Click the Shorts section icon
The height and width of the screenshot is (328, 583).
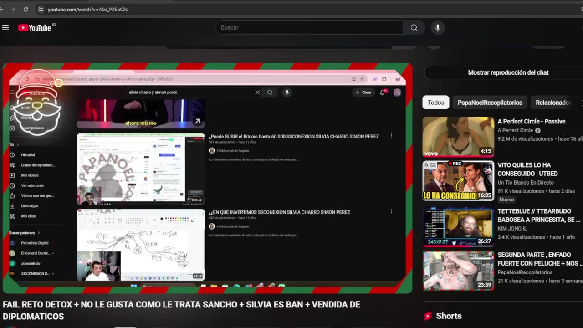428,316
